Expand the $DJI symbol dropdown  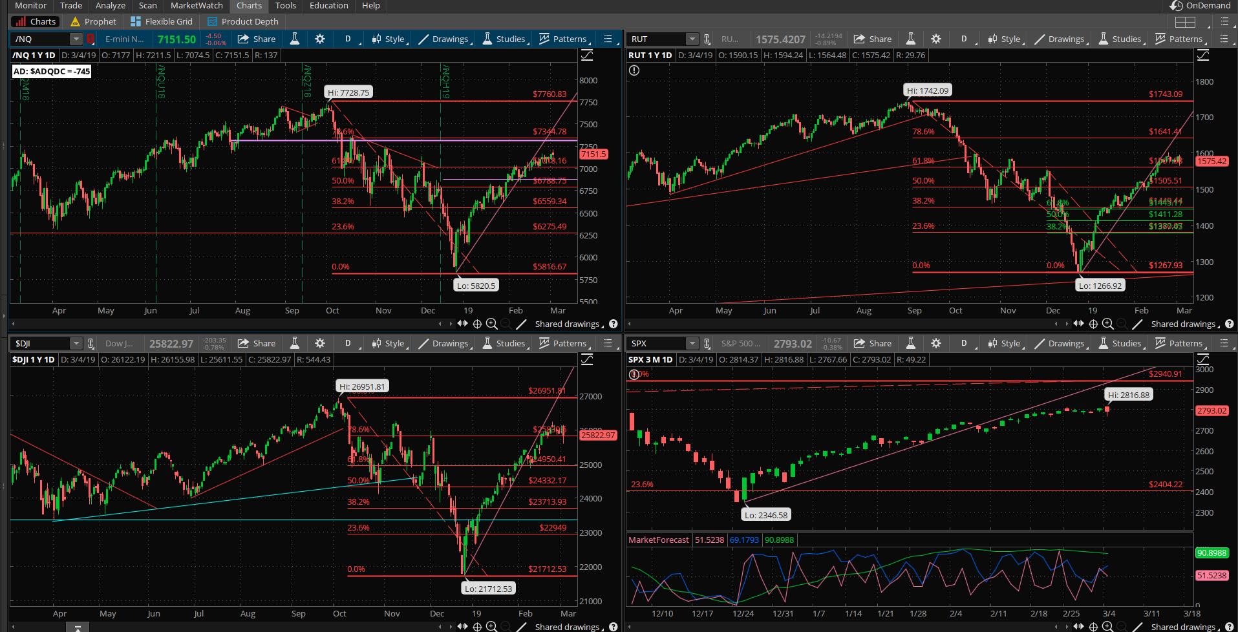tap(76, 343)
